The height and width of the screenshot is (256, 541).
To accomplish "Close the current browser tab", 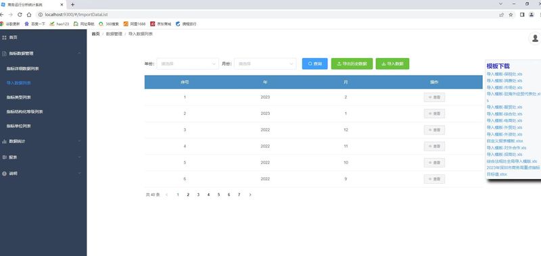I will (62, 5).
